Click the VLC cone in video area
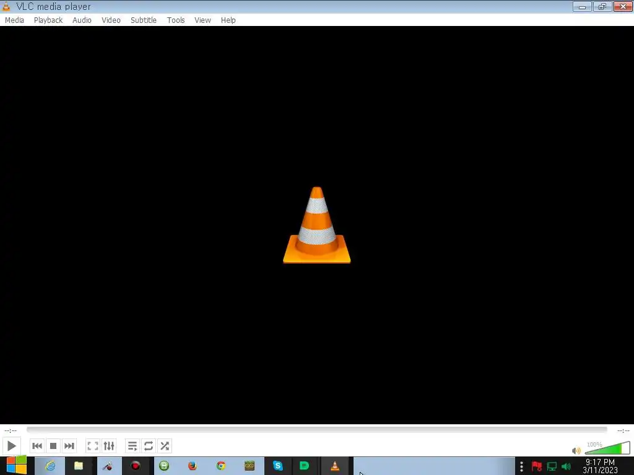Viewport: 634px width, 475px height. [x=316, y=225]
